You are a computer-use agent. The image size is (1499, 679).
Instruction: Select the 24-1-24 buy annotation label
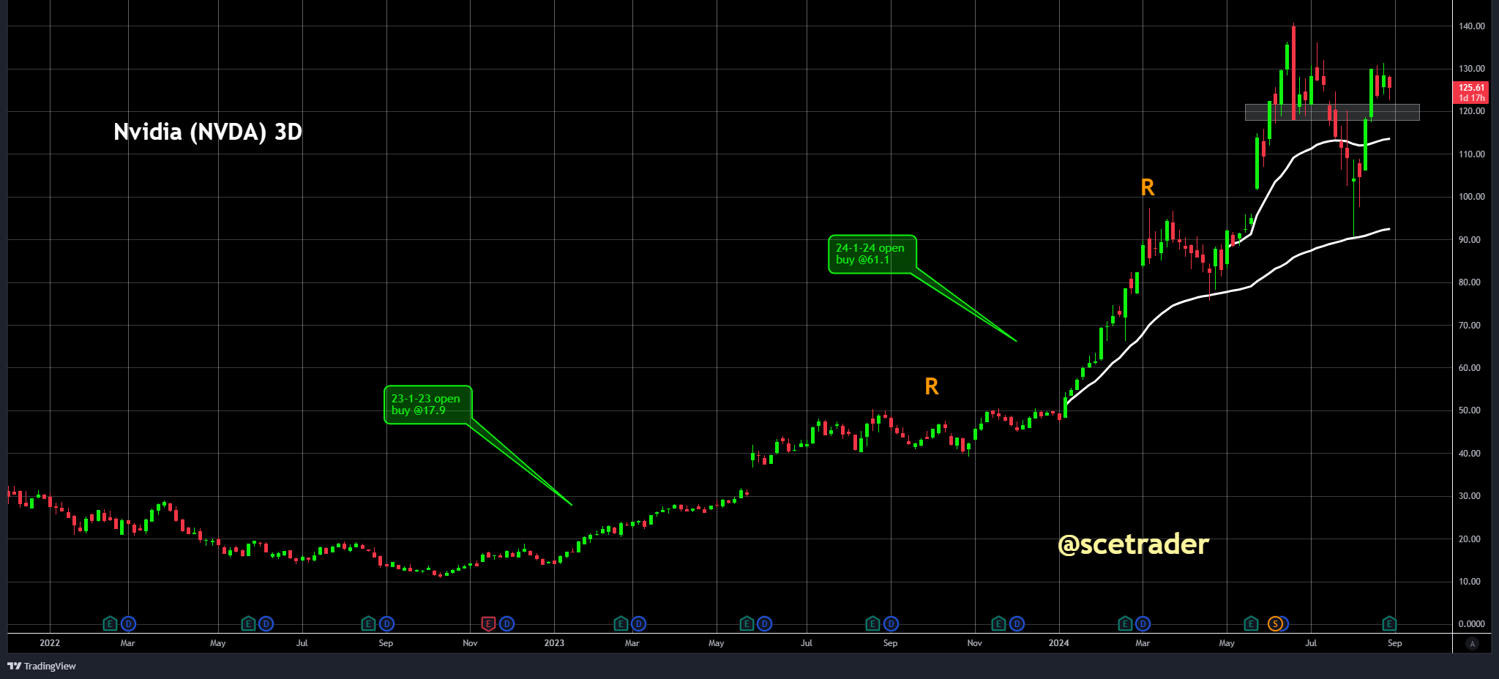(x=871, y=254)
